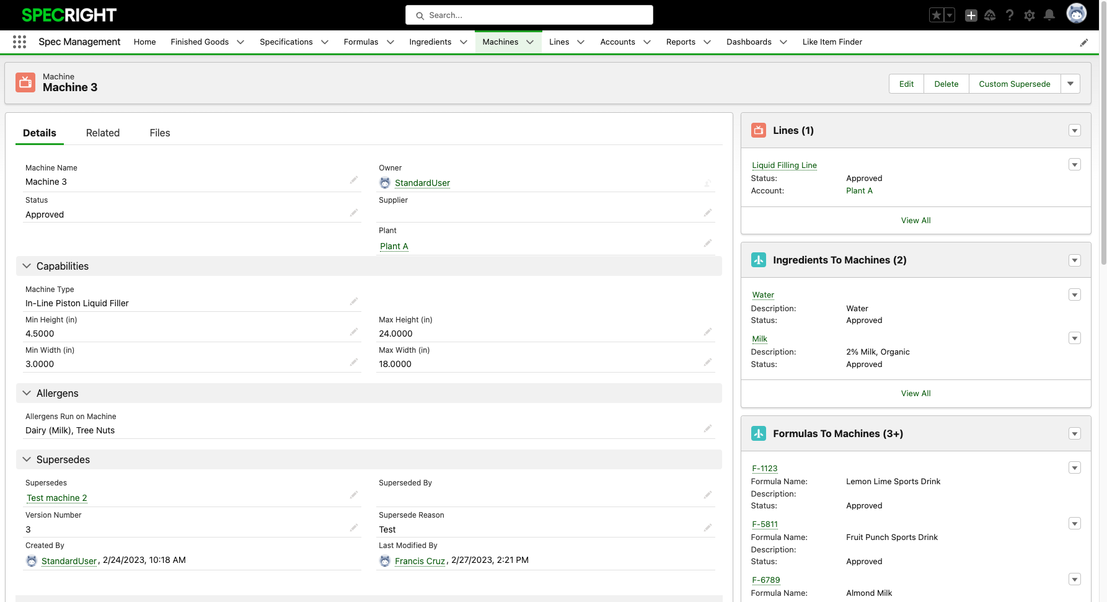Click the Lines related list icon
Viewport: 1107px width, 602px height.
coord(759,130)
